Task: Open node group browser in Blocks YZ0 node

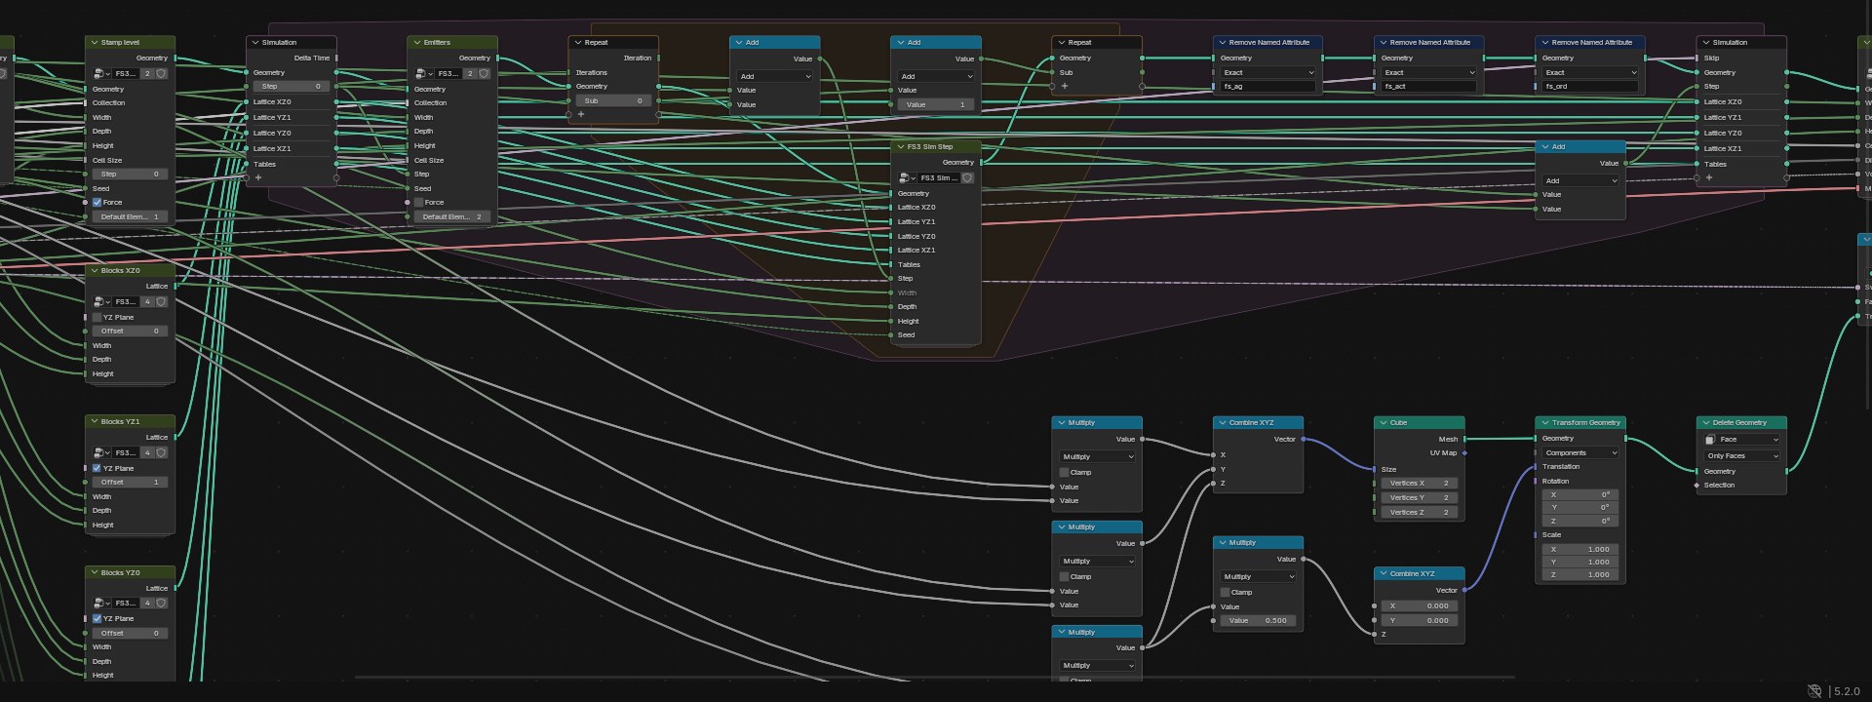Action: (100, 604)
